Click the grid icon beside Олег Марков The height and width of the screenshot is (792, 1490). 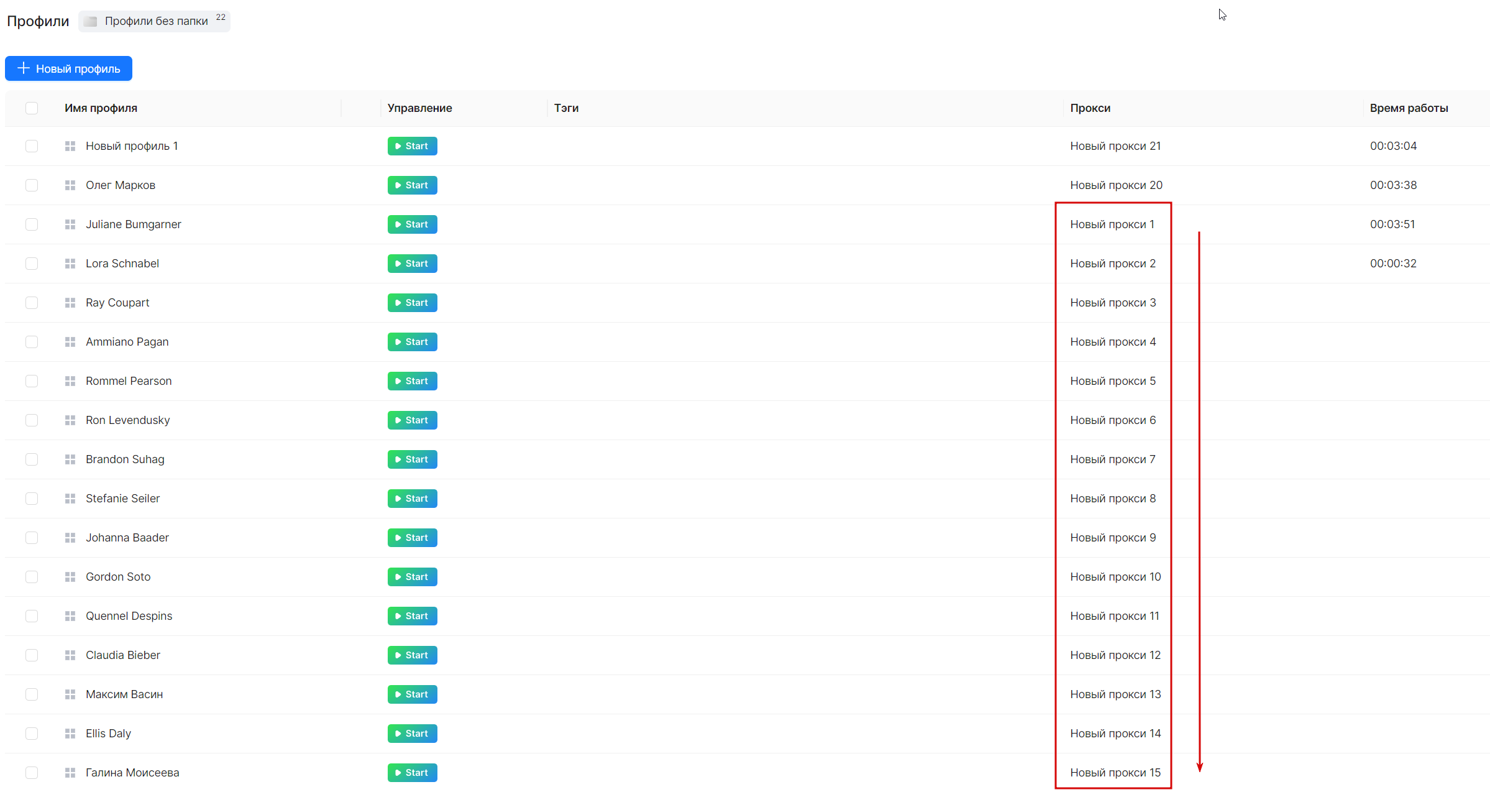(70, 185)
